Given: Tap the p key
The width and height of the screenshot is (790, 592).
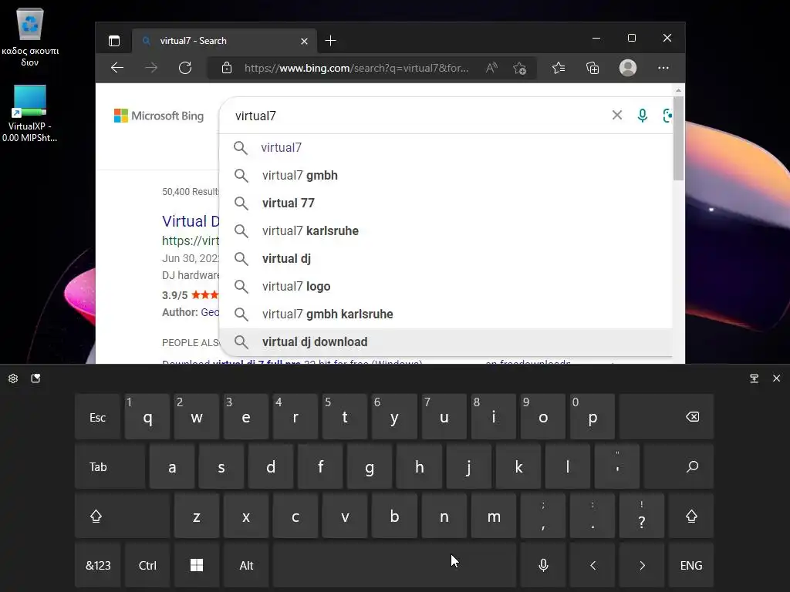Looking at the screenshot, I should [592, 417].
